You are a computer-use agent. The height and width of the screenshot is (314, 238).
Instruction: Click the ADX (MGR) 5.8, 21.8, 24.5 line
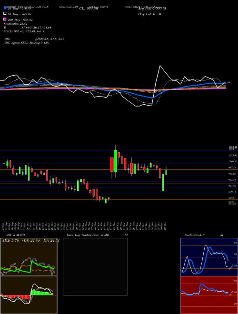point(34,39)
